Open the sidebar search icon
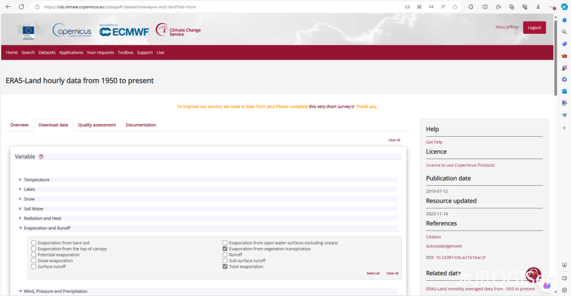The height and width of the screenshot is (296, 571). click(x=565, y=32)
